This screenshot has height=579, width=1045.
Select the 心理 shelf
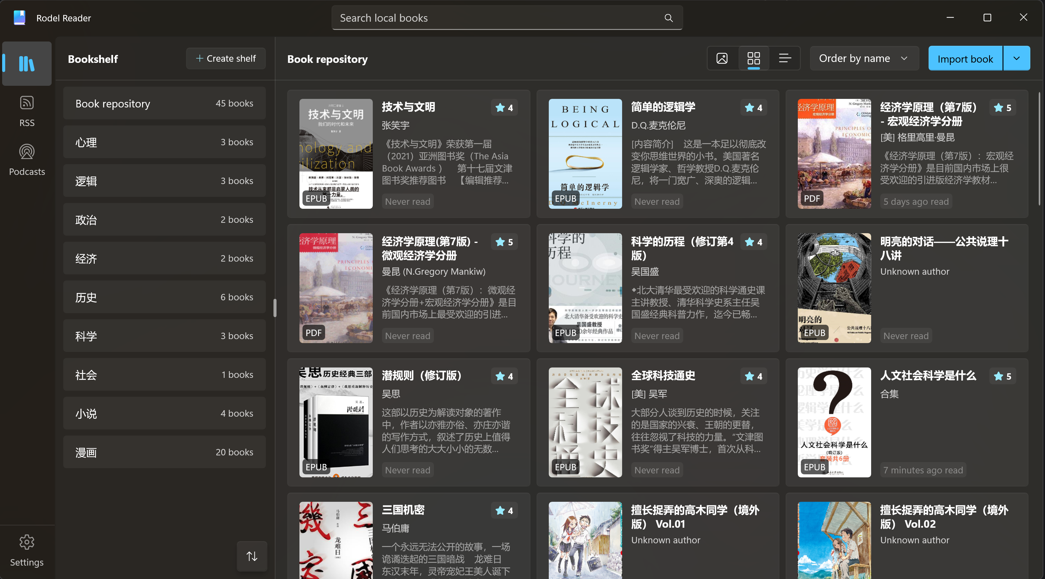point(164,142)
